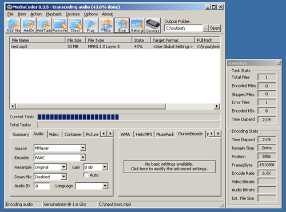Open the Devices menu
This screenshot has height=212, width=286.
73,14
